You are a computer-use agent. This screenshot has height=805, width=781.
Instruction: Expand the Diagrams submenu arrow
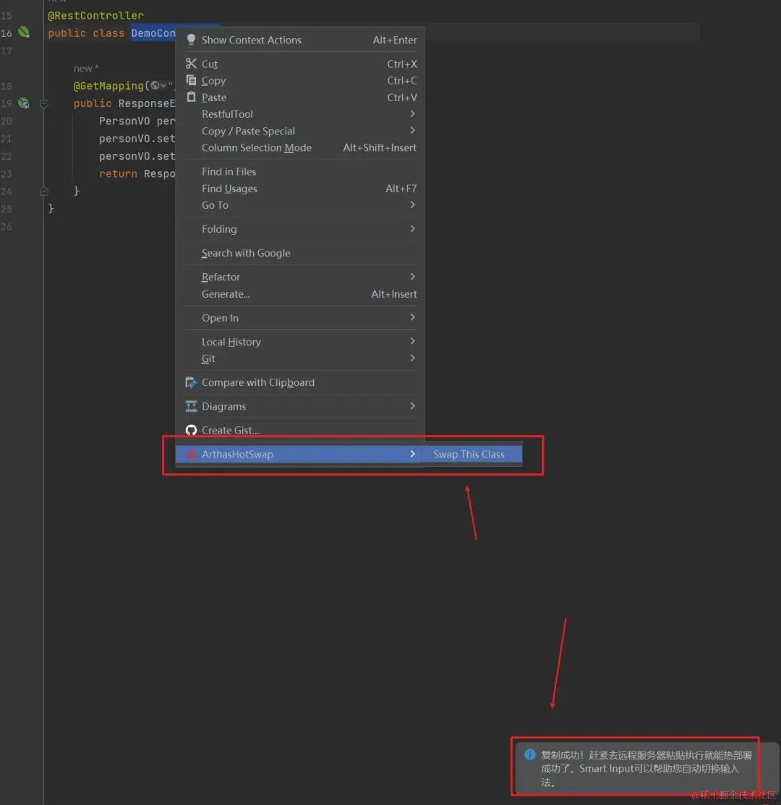point(413,406)
